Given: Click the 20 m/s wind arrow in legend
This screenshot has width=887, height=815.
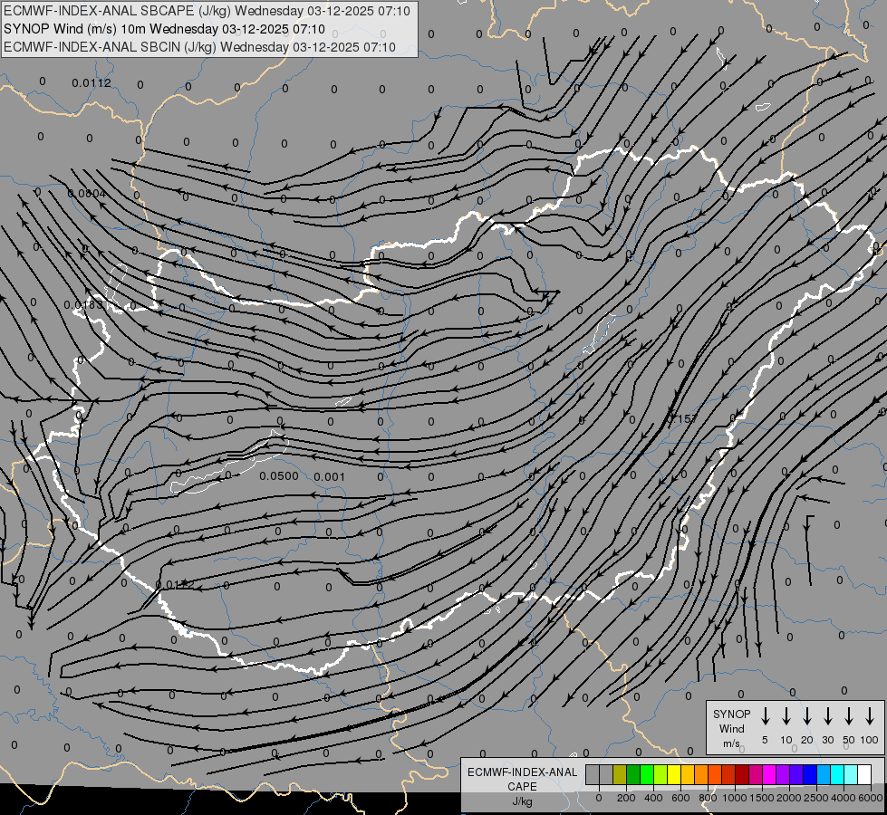Looking at the screenshot, I should (807, 715).
